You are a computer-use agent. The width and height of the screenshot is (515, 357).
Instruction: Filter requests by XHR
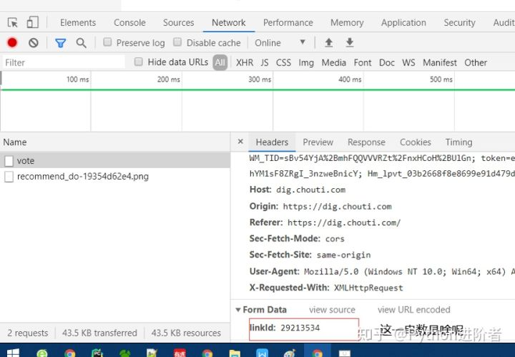pos(245,62)
